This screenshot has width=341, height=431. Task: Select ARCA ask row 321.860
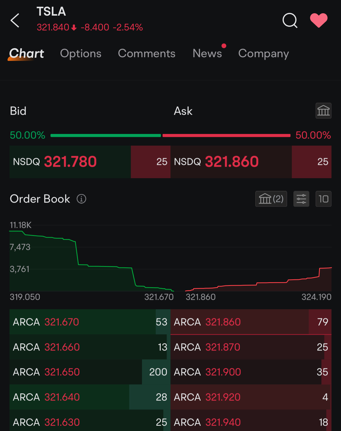tap(251, 322)
